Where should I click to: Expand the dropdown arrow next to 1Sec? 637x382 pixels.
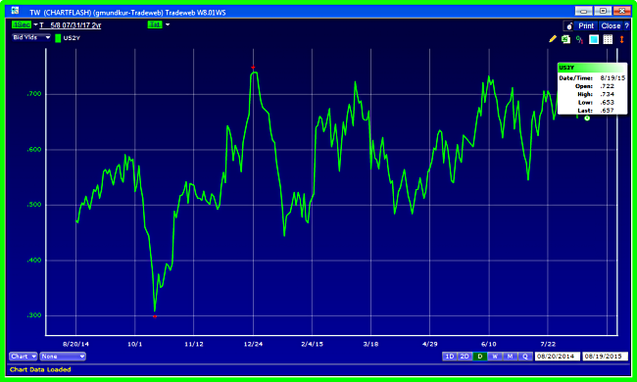tap(35, 24)
